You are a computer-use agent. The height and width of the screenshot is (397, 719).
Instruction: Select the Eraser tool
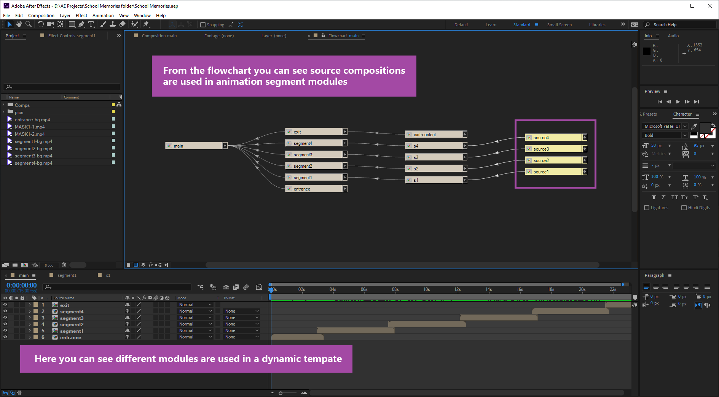coord(122,24)
